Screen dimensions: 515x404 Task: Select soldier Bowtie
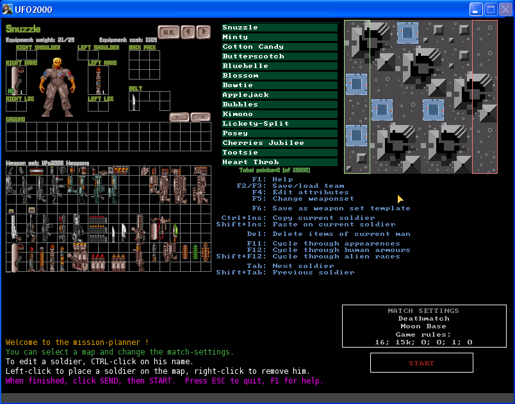pyautogui.click(x=279, y=85)
